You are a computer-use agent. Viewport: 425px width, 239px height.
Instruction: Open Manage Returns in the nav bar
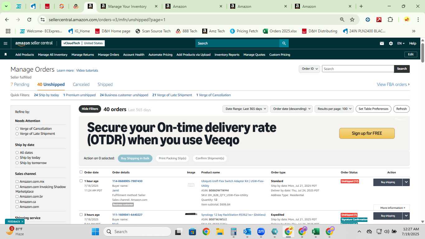[x=83, y=54]
